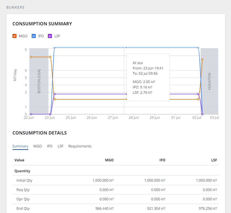
Task: Click the MT/day axis title
Action: (15, 75)
